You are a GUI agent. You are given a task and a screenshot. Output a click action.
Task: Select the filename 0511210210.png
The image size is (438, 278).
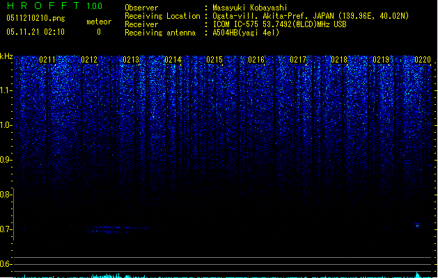point(36,18)
